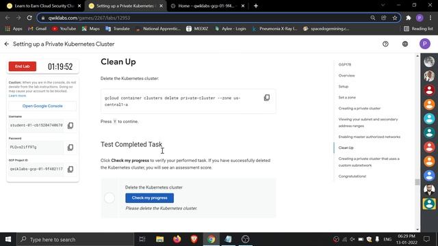Open the Apps bookmark shortcut

pyautogui.click(x=14, y=29)
